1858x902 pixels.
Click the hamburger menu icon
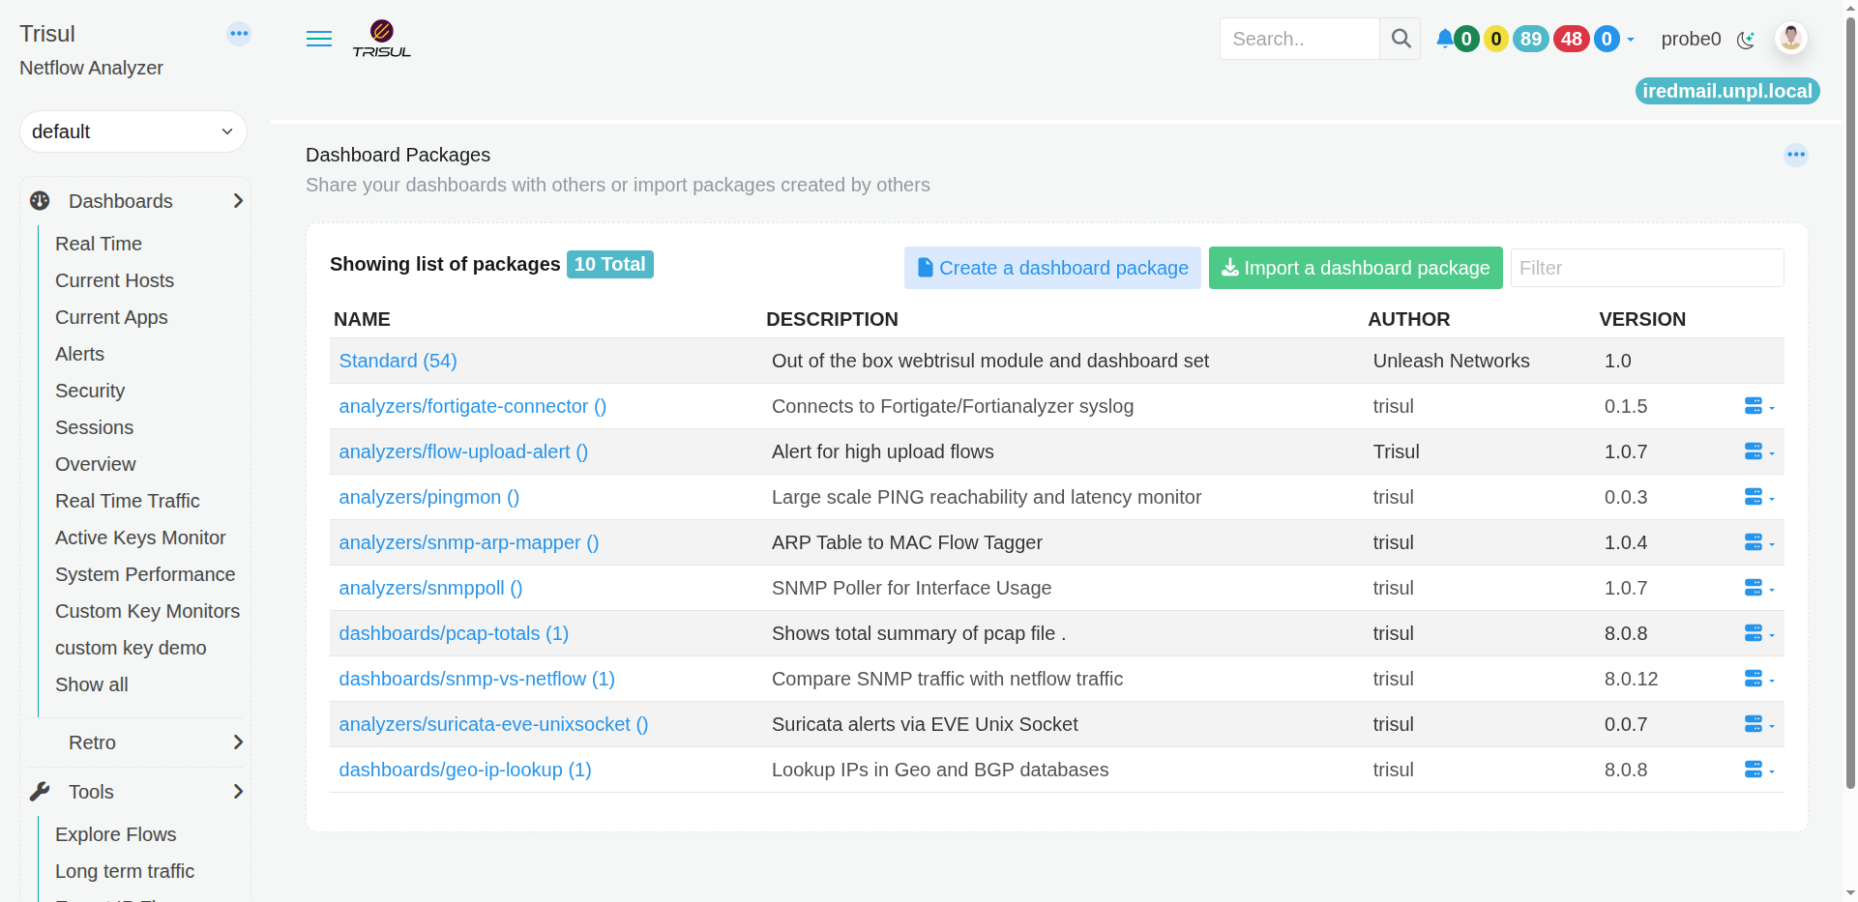319,39
